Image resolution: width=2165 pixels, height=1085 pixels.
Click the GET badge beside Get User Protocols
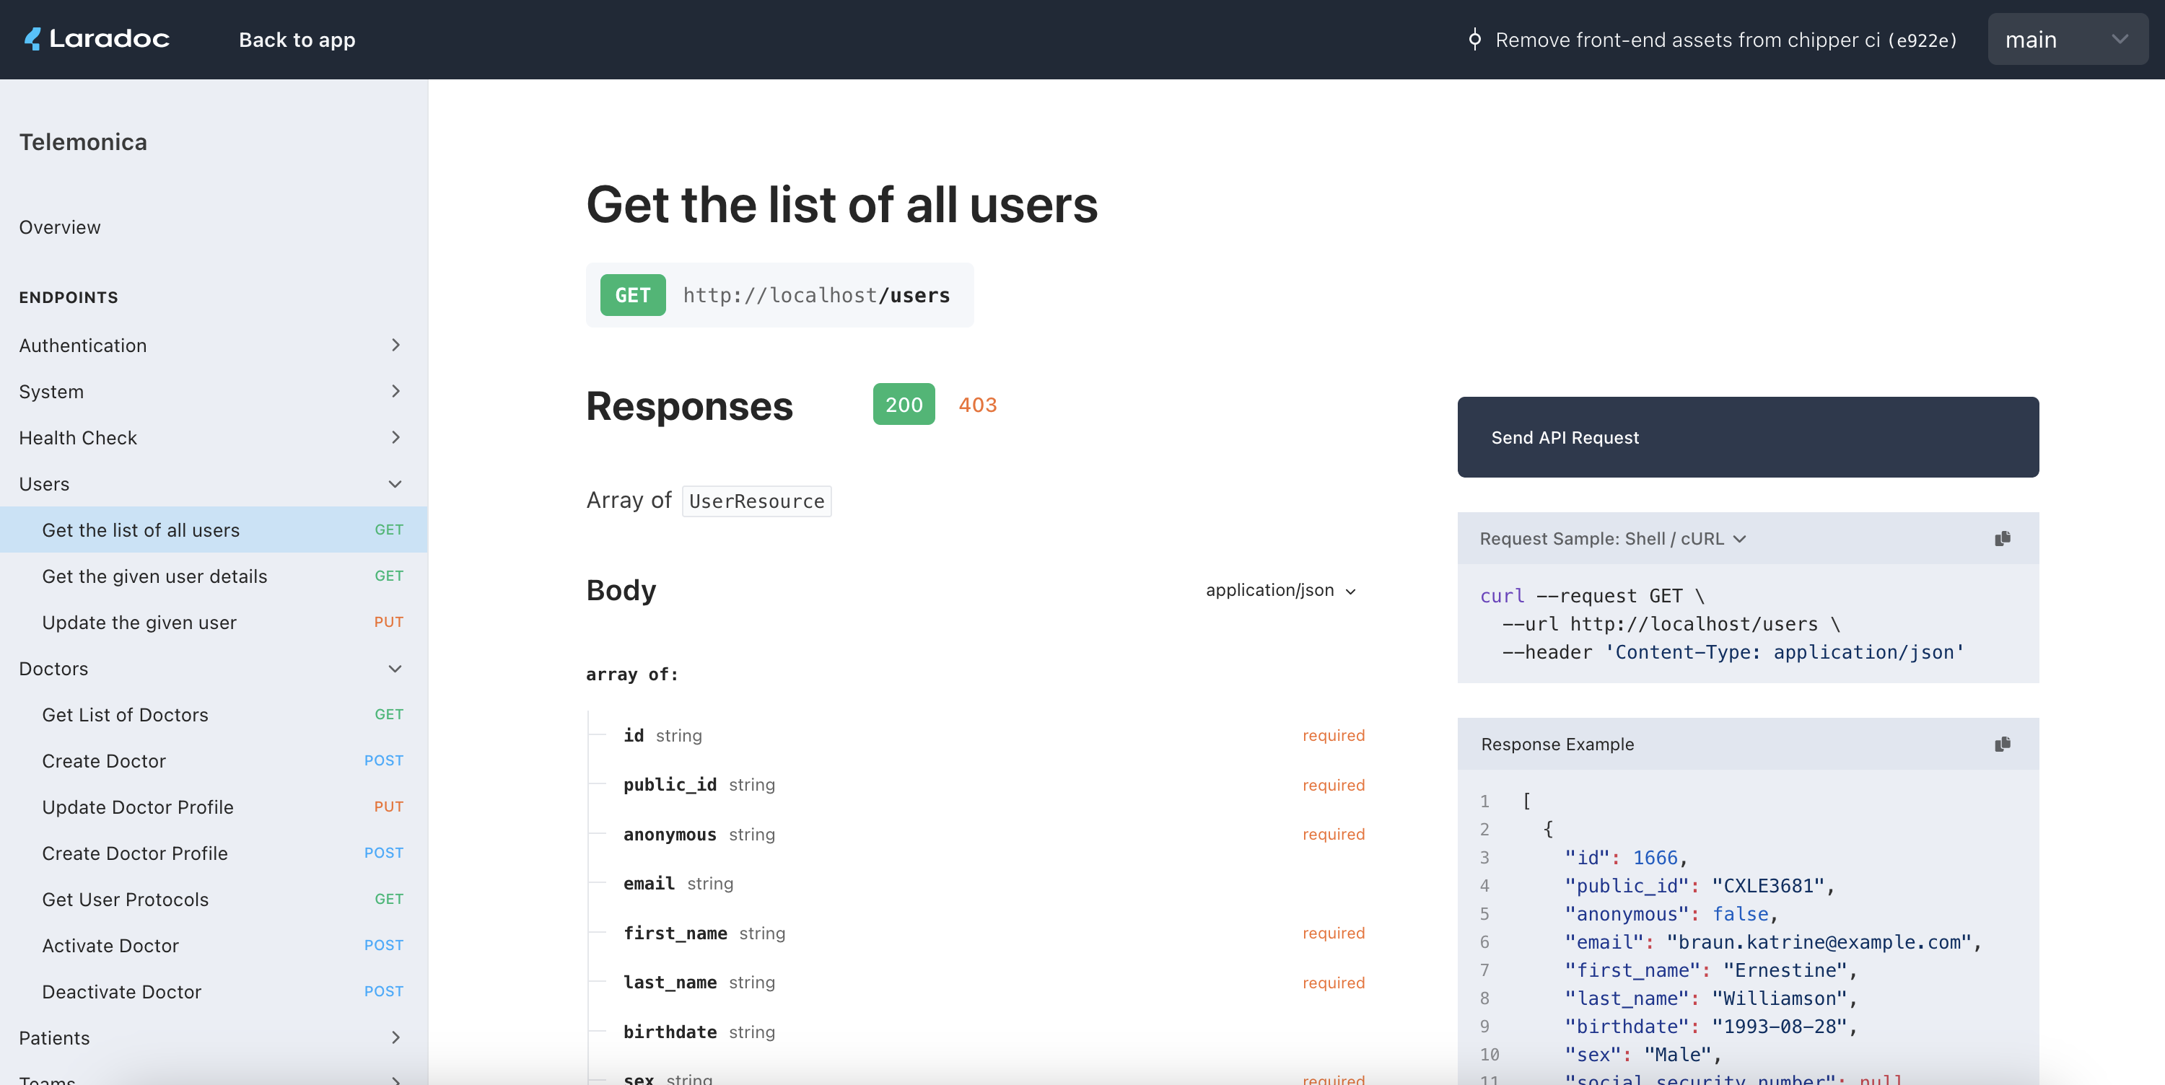(x=388, y=898)
